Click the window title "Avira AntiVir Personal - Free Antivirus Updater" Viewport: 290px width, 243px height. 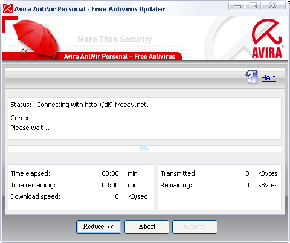pos(90,9)
